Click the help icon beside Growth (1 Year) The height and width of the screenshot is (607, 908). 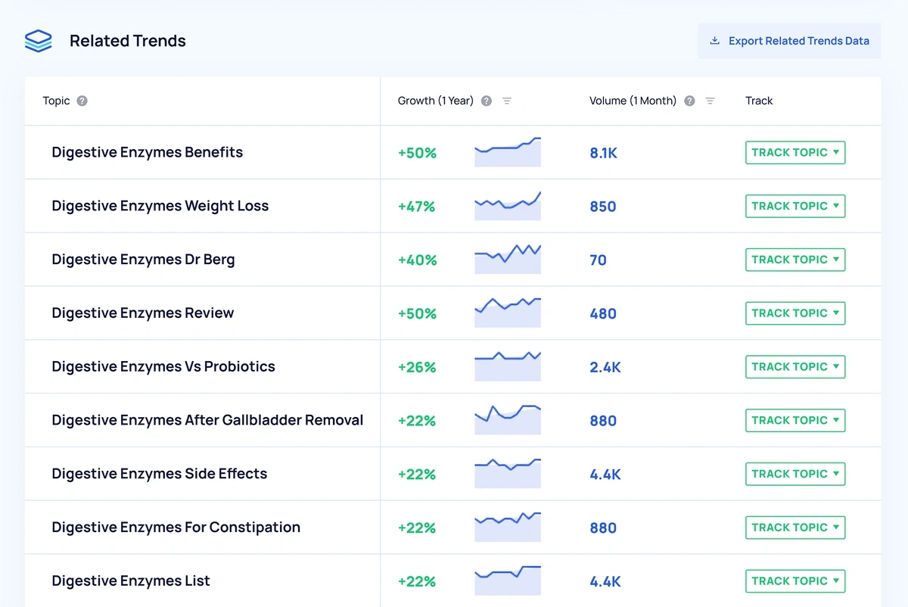pyautogui.click(x=487, y=101)
